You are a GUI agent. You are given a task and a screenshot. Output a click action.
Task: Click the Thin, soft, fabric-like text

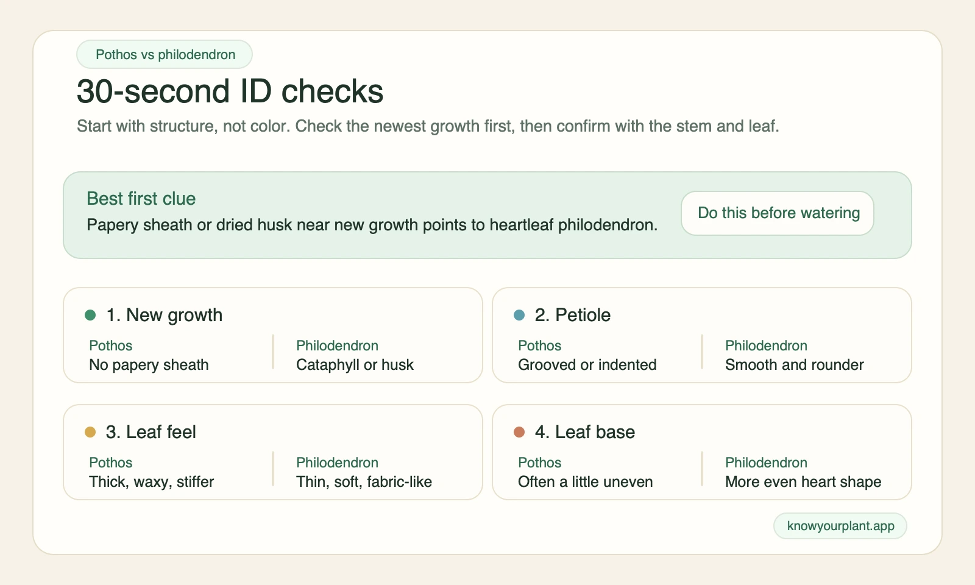pyautogui.click(x=364, y=482)
